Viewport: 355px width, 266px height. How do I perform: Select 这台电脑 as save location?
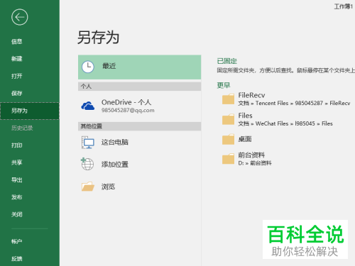click(115, 143)
